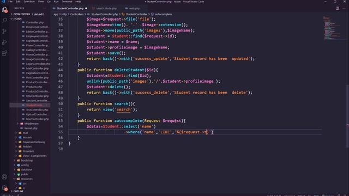The height and width of the screenshot is (196, 349).
Task: Open the Edit menu
Action: pos(18,2)
